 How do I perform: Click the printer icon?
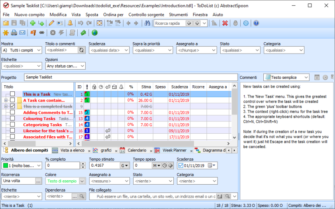pyautogui.click(x=14, y=33)
